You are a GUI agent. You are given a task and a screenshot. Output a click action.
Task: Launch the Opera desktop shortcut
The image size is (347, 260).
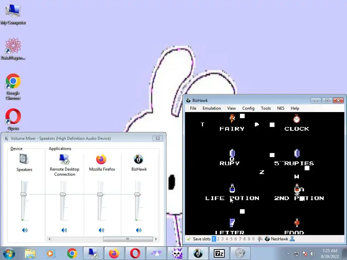[x=13, y=120]
